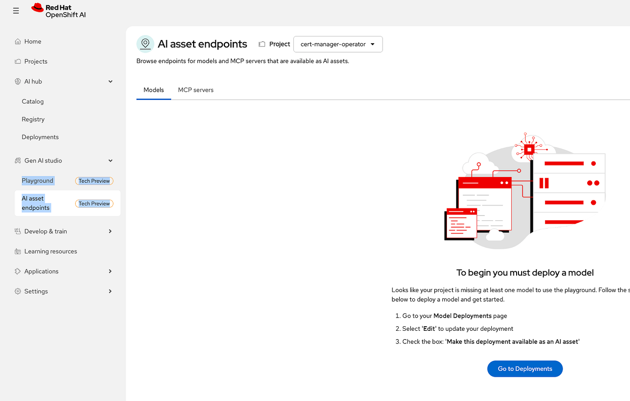Switch to the Models tab

(x=153, y=90)
